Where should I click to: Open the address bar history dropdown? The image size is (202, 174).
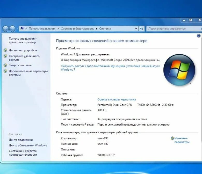pyautogui.click(x=136, y=29)
